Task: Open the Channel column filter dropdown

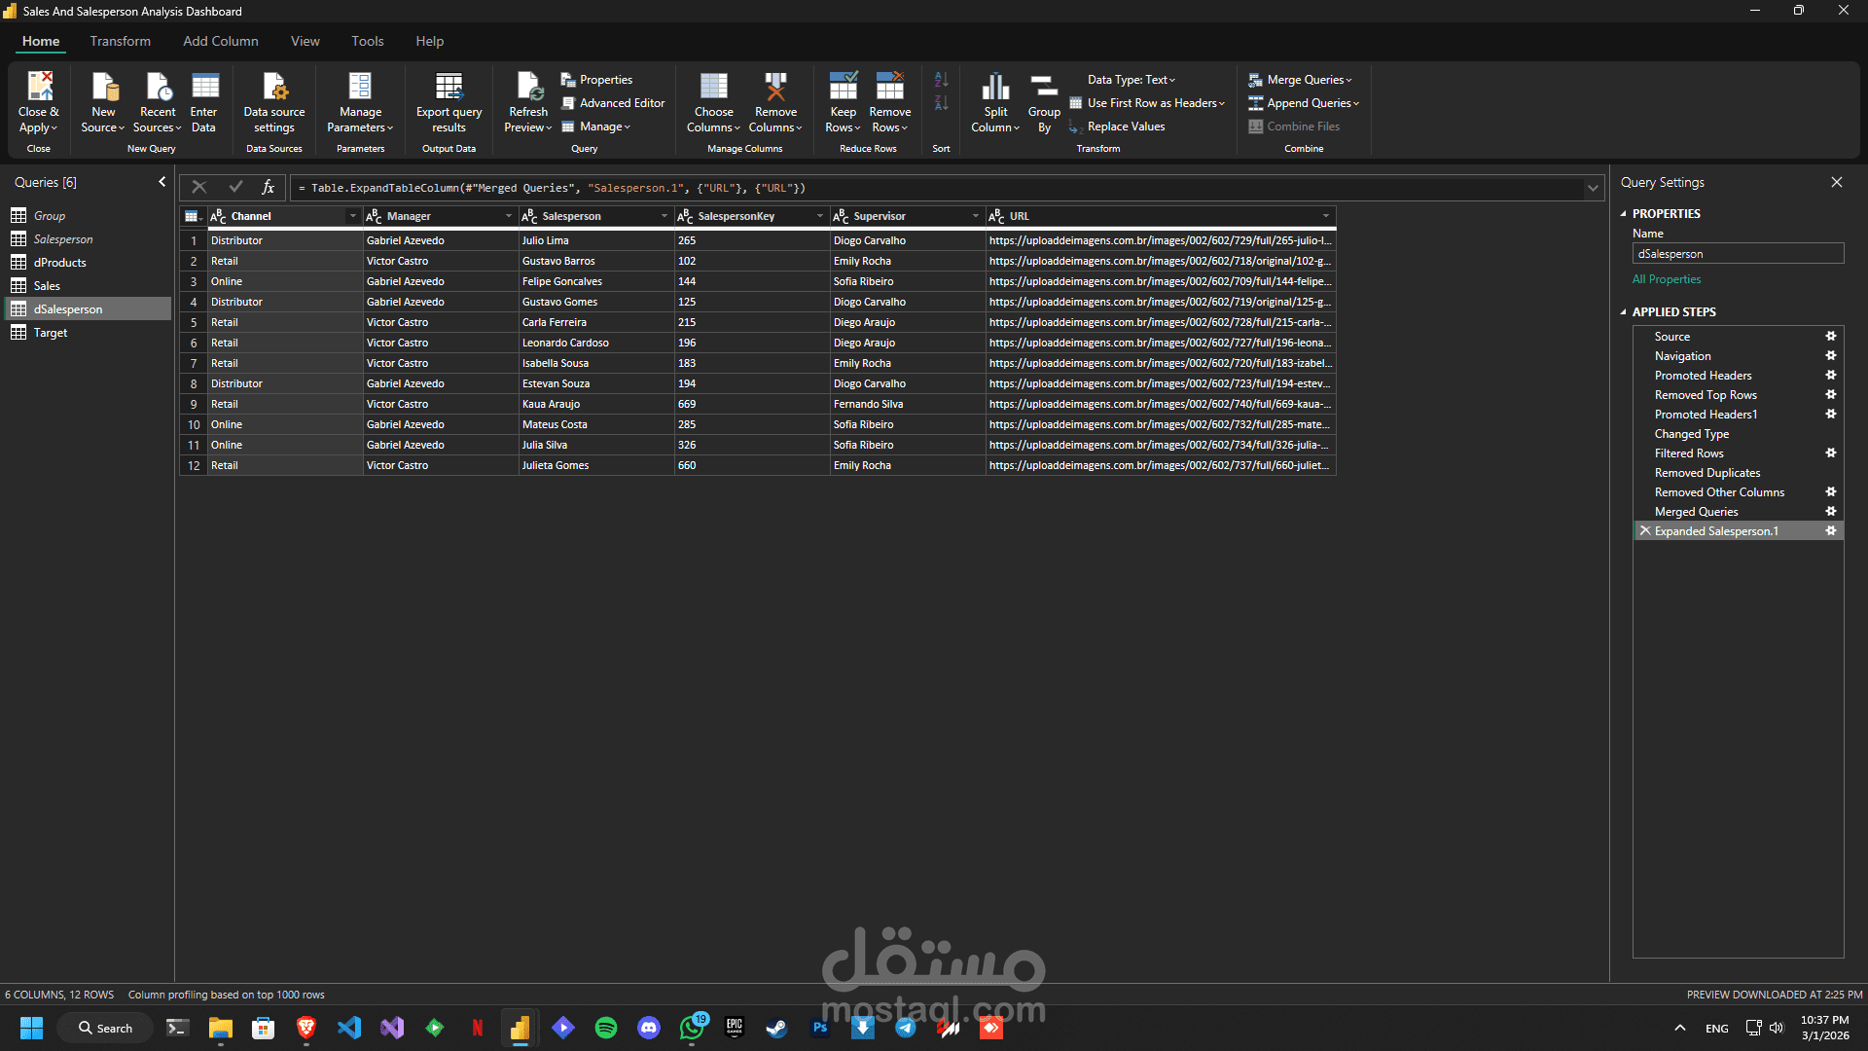Action: (352, 216)
